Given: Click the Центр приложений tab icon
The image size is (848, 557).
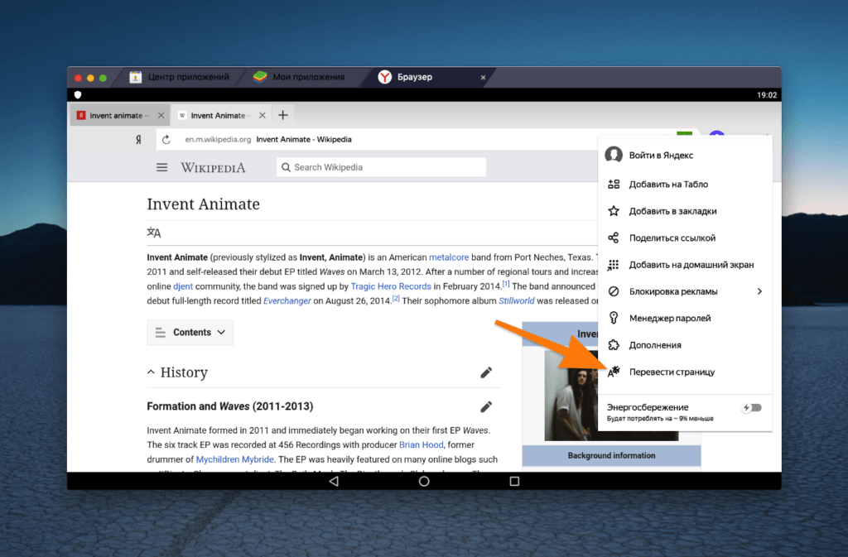Looking at the screenshot, I should [135, 77].
